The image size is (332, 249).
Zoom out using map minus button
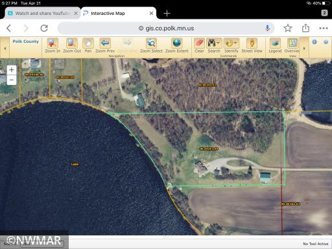[12, 80]
